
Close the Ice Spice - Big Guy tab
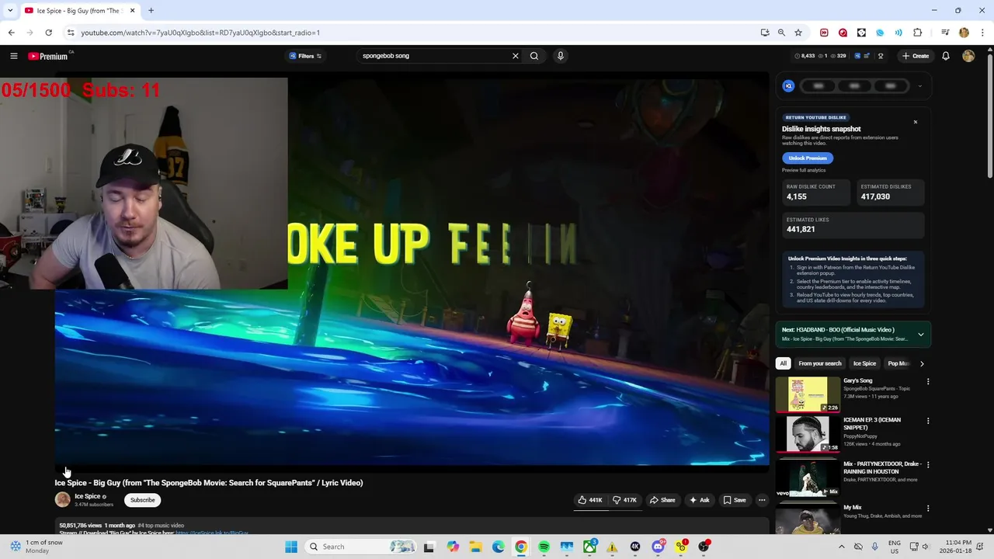[x=132, y=11]
